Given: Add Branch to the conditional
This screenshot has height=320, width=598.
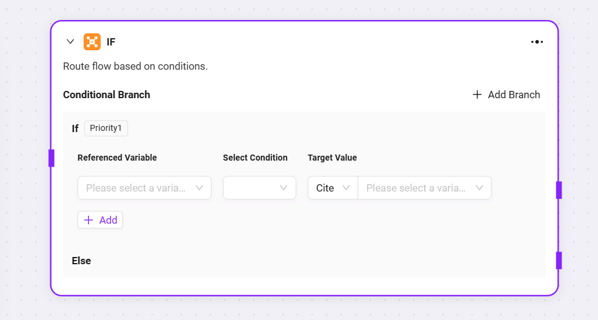Looking at the screenshot, I should click(507, 95).
